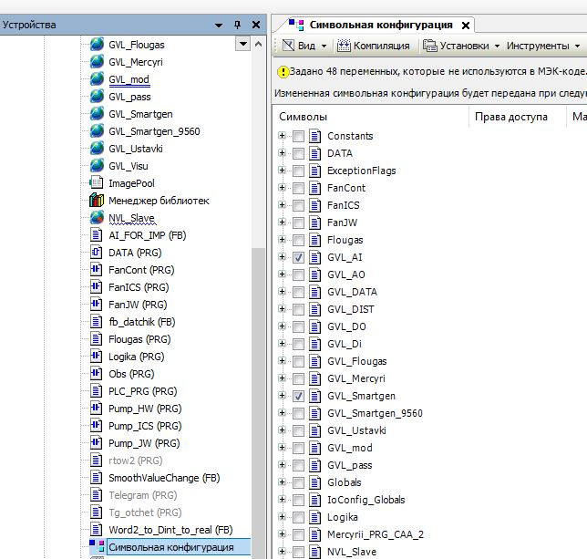Click the pin icon in Devices panel header

[x=238, y=25]
